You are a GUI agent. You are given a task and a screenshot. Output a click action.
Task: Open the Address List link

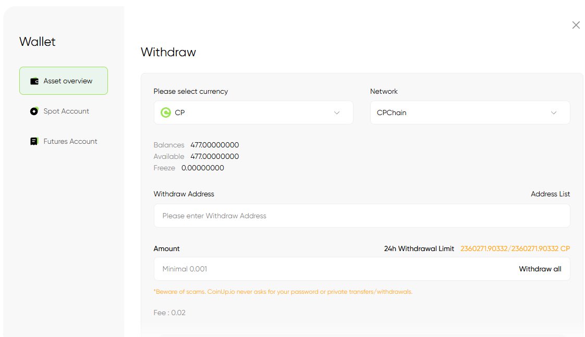point(550,194)
